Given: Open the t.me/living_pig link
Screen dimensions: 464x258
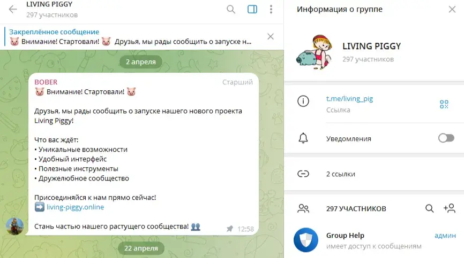Looking at the screenshot, I should [349, 98].
